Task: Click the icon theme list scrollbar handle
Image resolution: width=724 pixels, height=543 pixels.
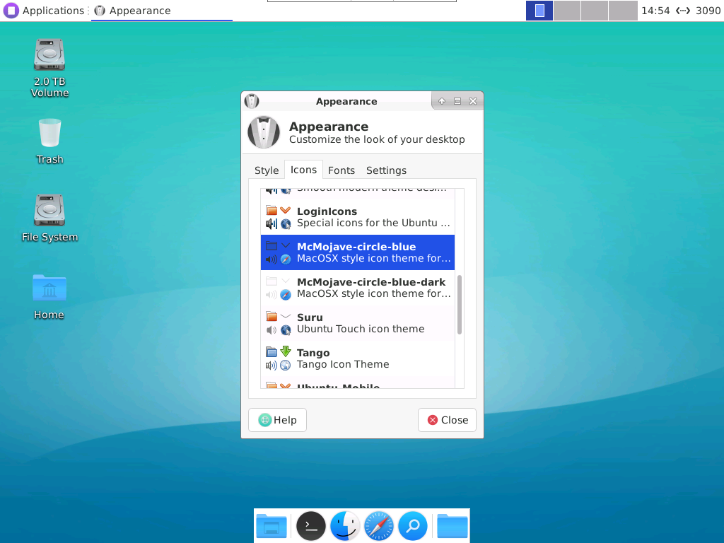Action: [x=460, y=305]
